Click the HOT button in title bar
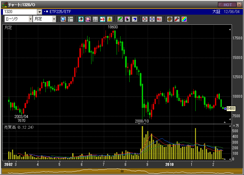 tap(228, 5)
